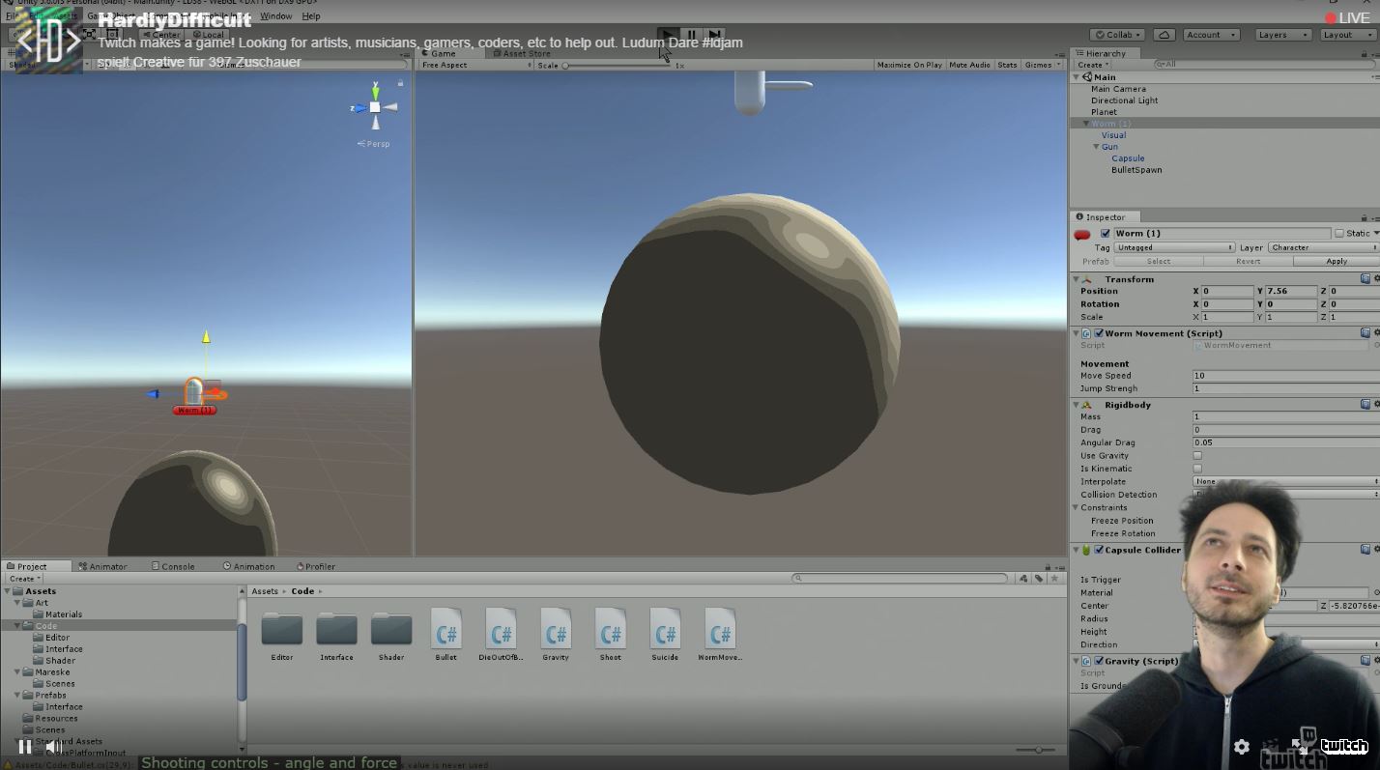This screenshot has height=770, width=1380.
Task: Expand Freeze Position under Constraints
Action: [x=1122, y=521]
